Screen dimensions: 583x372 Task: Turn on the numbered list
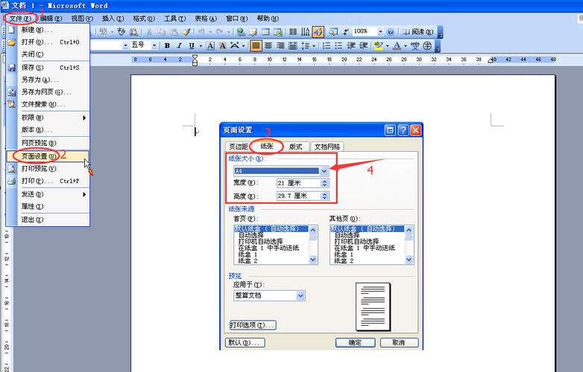(x=327, y=45)
